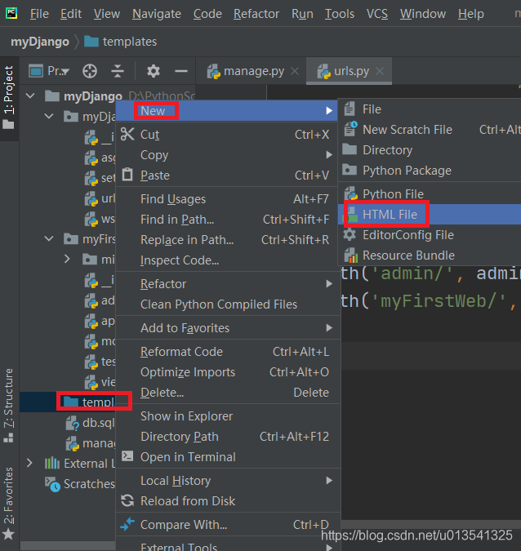The width and height of the screenshot is (521, 551).
Task: Expand Local History submenu
Action: click(228, 481)
